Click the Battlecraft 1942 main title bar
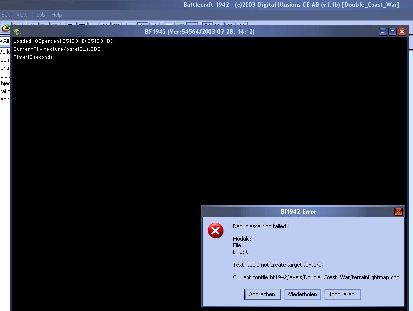Image resolution: width=413 pixels, height=311 pixels. click(x=206, y=5)
